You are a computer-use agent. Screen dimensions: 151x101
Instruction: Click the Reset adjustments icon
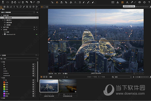pos(27,2)
